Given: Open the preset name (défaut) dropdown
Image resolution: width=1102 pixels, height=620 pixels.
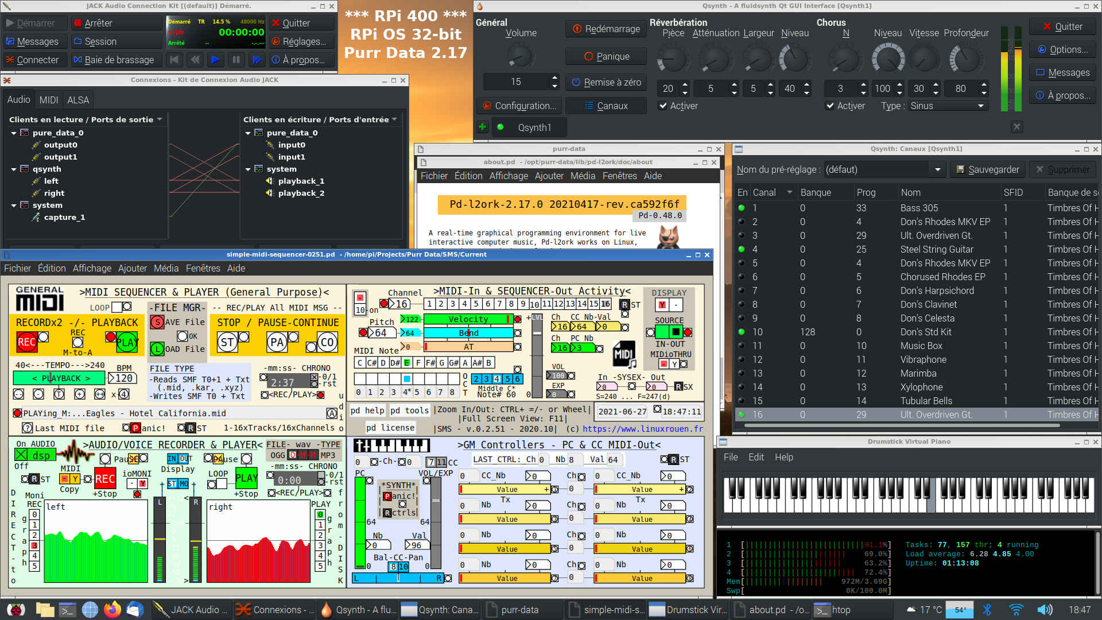Looking at the screenshot, I should click(x=884, y=169).
